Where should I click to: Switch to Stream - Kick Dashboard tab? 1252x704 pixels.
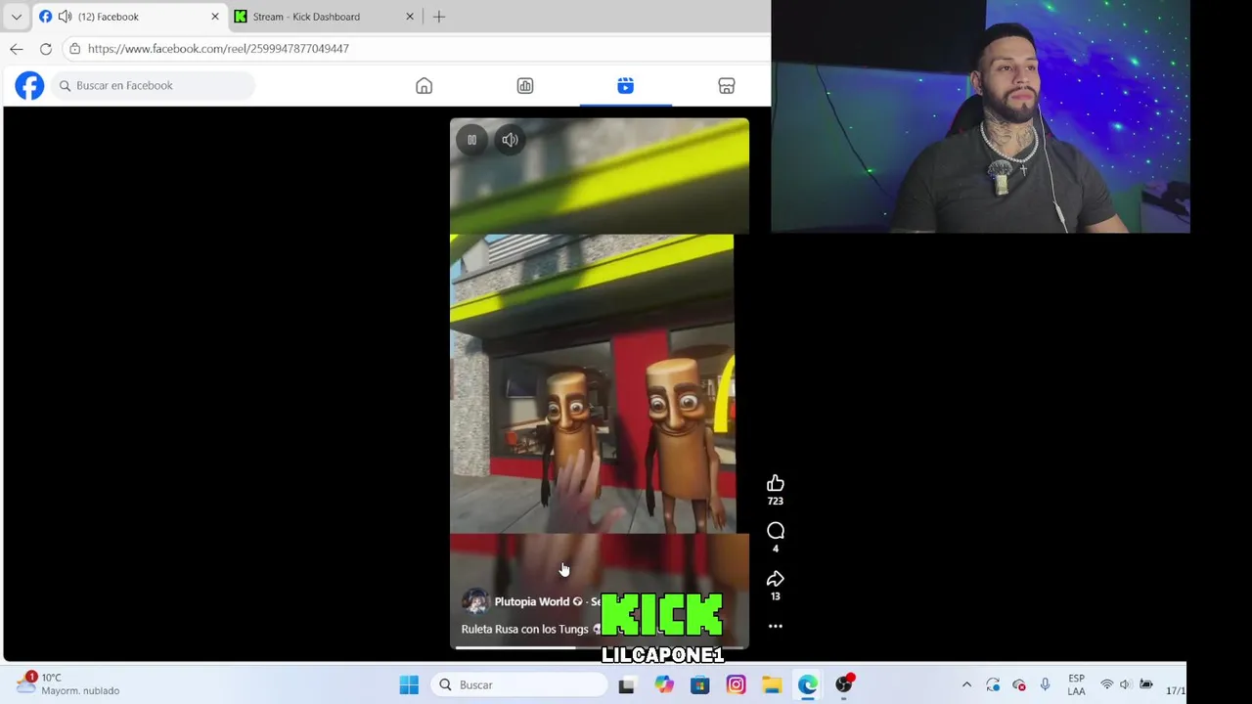pos(325,17)
